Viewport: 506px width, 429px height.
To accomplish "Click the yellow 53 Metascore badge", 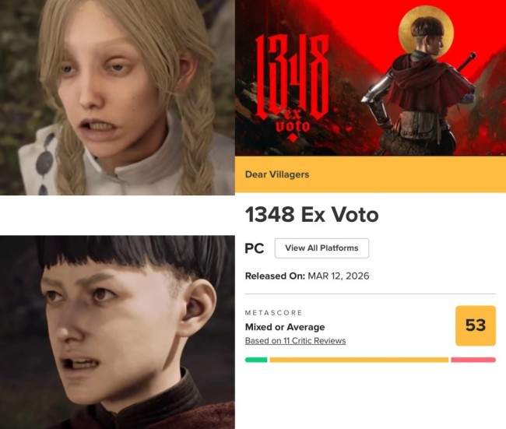I will pyautogui.click(x=476, y=325).
